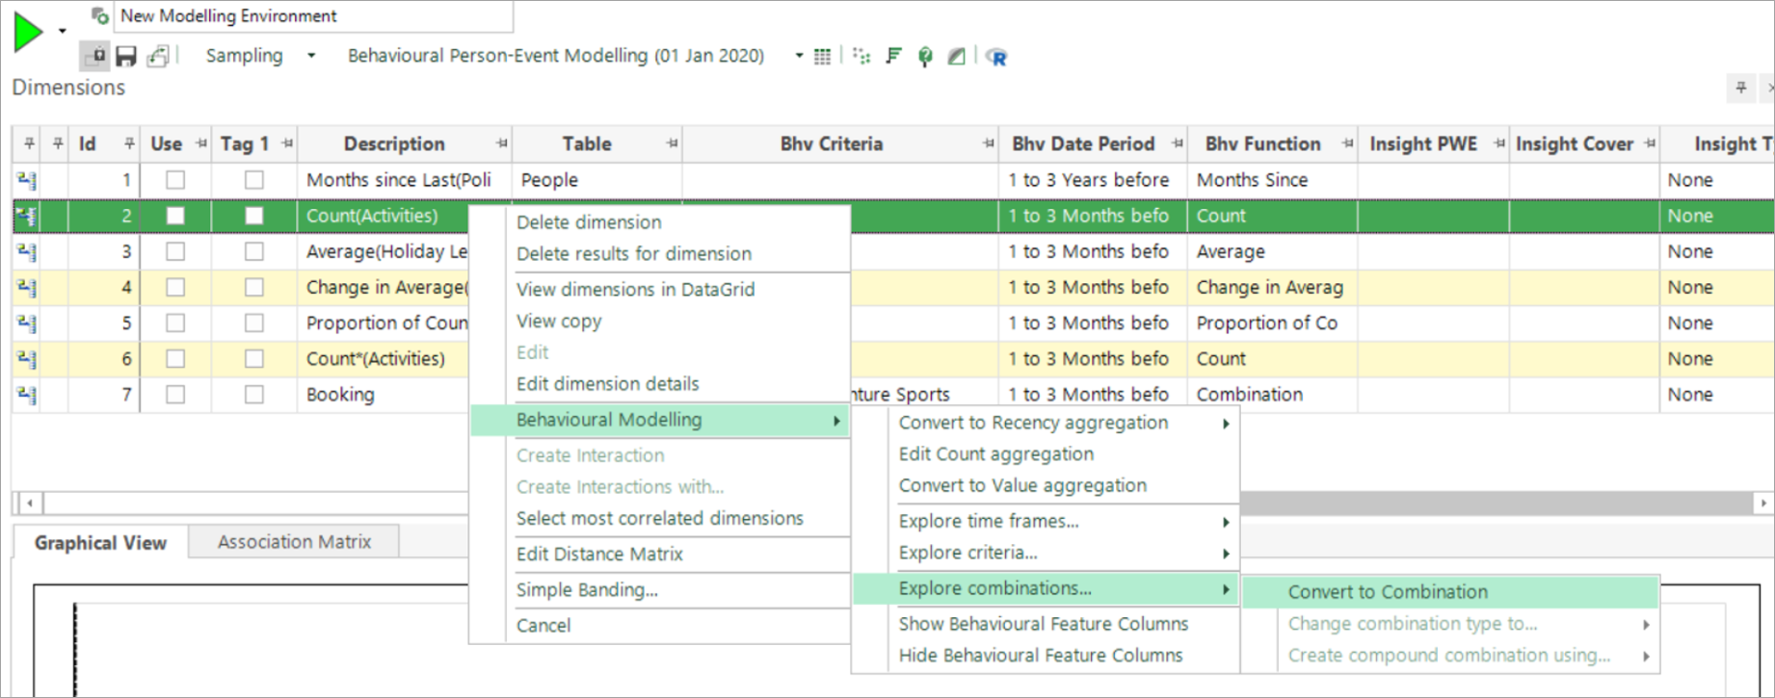Select Show Behavioural Feature Columns
The width and height of the screenshot is (1775, 698).
pyautogui.click(x=1044, y=624)
